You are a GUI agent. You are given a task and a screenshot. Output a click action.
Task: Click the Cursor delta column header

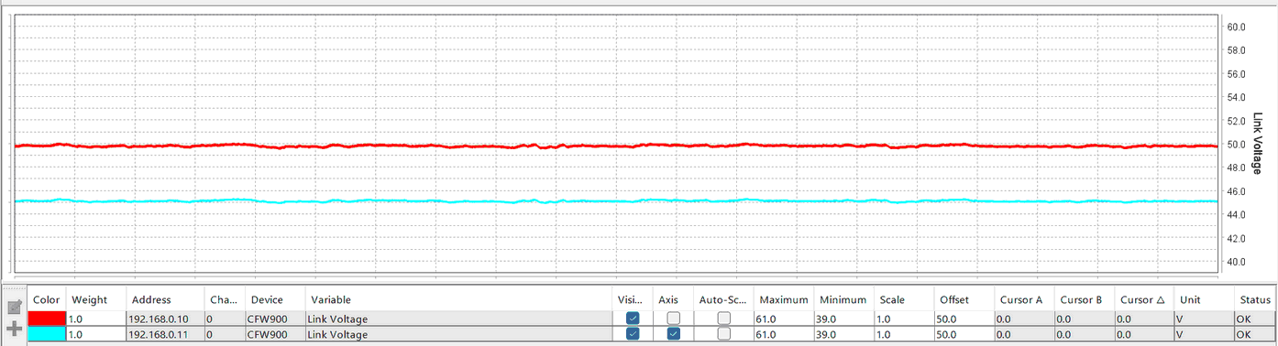[x=1145, y=299]
